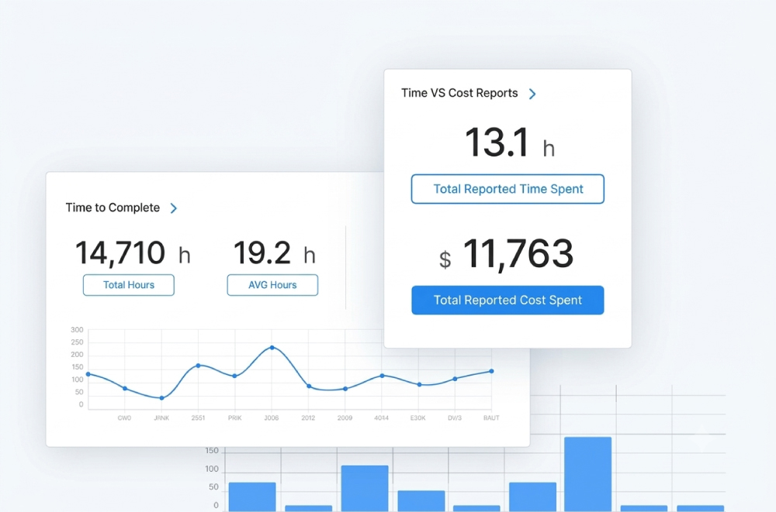Click the 11,763 reported cost value
Image resolution: width=776 pixels, height=512 pixels.
(518, 253)
